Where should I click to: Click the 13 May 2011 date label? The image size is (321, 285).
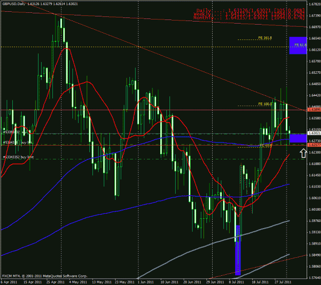coord(102,282)
